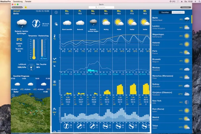
Task: Select Friday 13.3. forecast column header
Action: (80, 12)
